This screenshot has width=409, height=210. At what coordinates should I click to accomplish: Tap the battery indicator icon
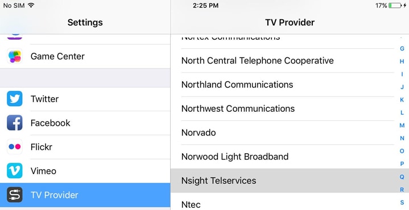[x=395, y=6]
